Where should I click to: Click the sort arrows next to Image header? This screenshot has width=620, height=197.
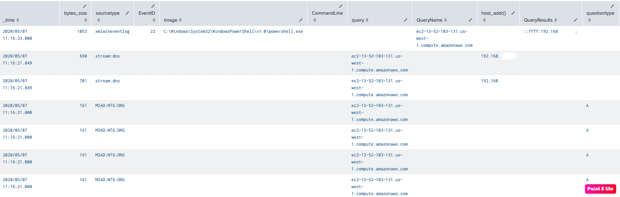tap(180, 20)
